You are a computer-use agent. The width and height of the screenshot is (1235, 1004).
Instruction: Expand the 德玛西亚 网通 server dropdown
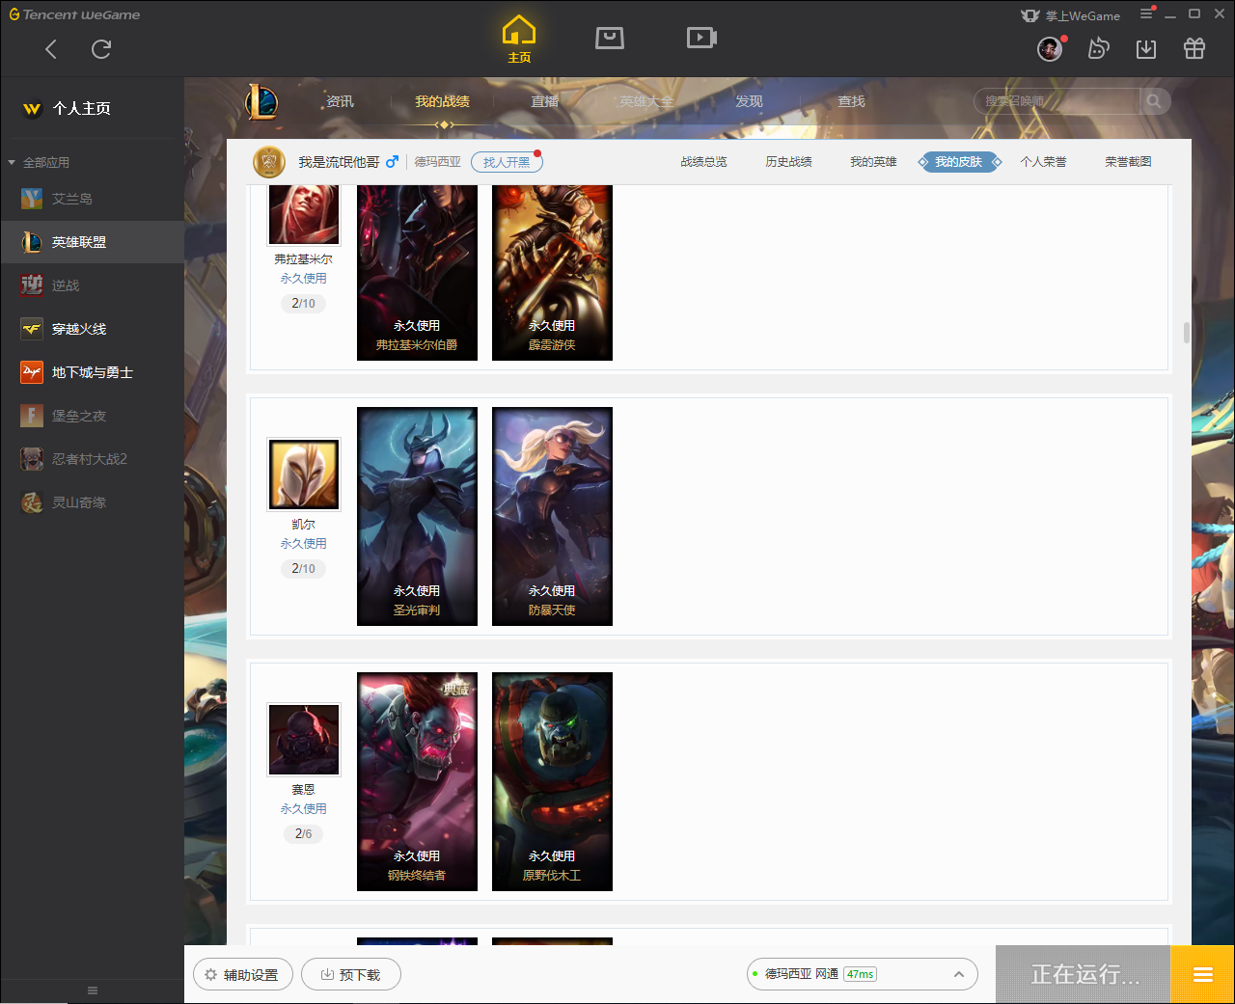tap(863, 974)
